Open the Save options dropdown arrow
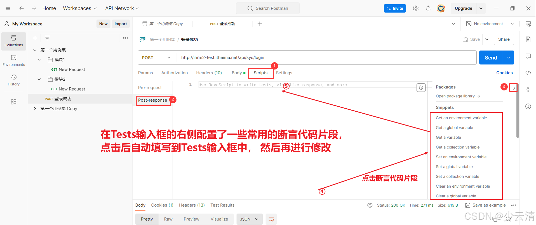 point(487,39)
